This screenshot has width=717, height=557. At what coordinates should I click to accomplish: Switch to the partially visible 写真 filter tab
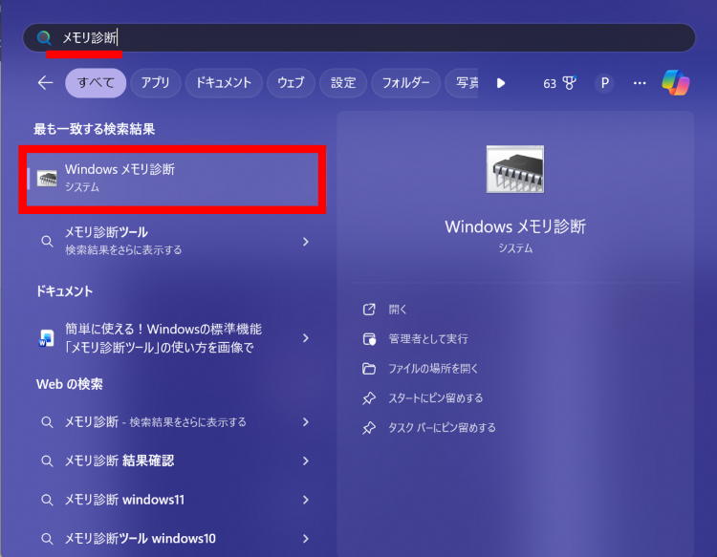click(463, 83)
